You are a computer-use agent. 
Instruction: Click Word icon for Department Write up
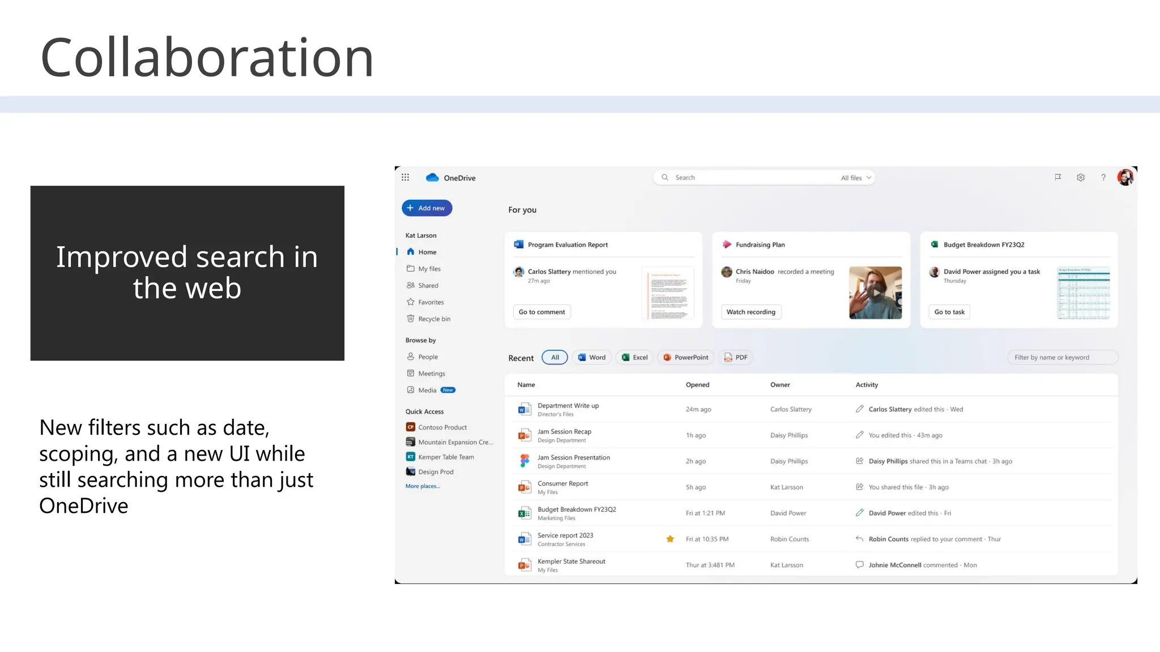tap(524, 409)
